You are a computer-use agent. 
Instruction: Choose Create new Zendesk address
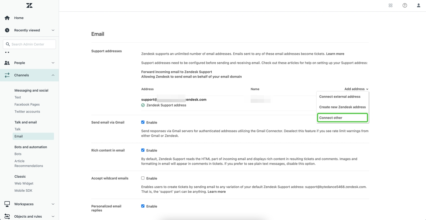coord(342,107)
